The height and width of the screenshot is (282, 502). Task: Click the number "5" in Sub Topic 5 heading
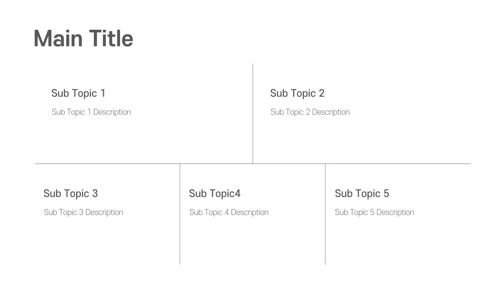(386, 193)
